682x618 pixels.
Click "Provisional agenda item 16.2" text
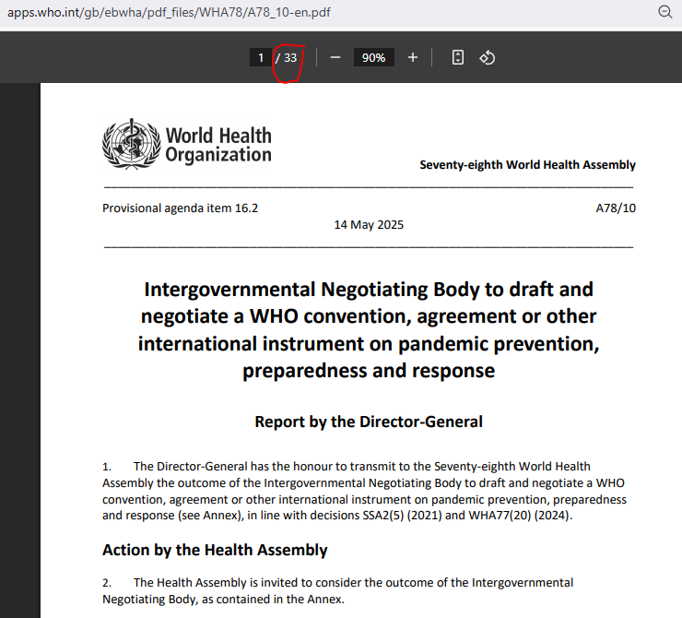[x=180, y=208]
